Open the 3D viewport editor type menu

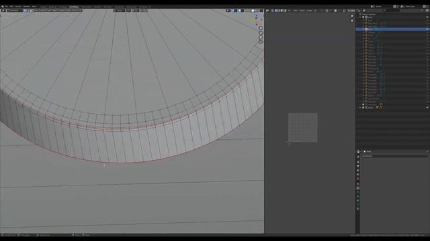[x=3, y=11]
